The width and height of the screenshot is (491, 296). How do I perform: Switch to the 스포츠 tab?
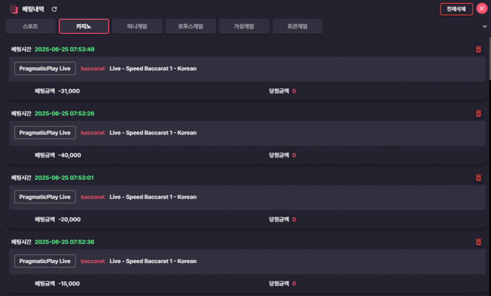31,26
